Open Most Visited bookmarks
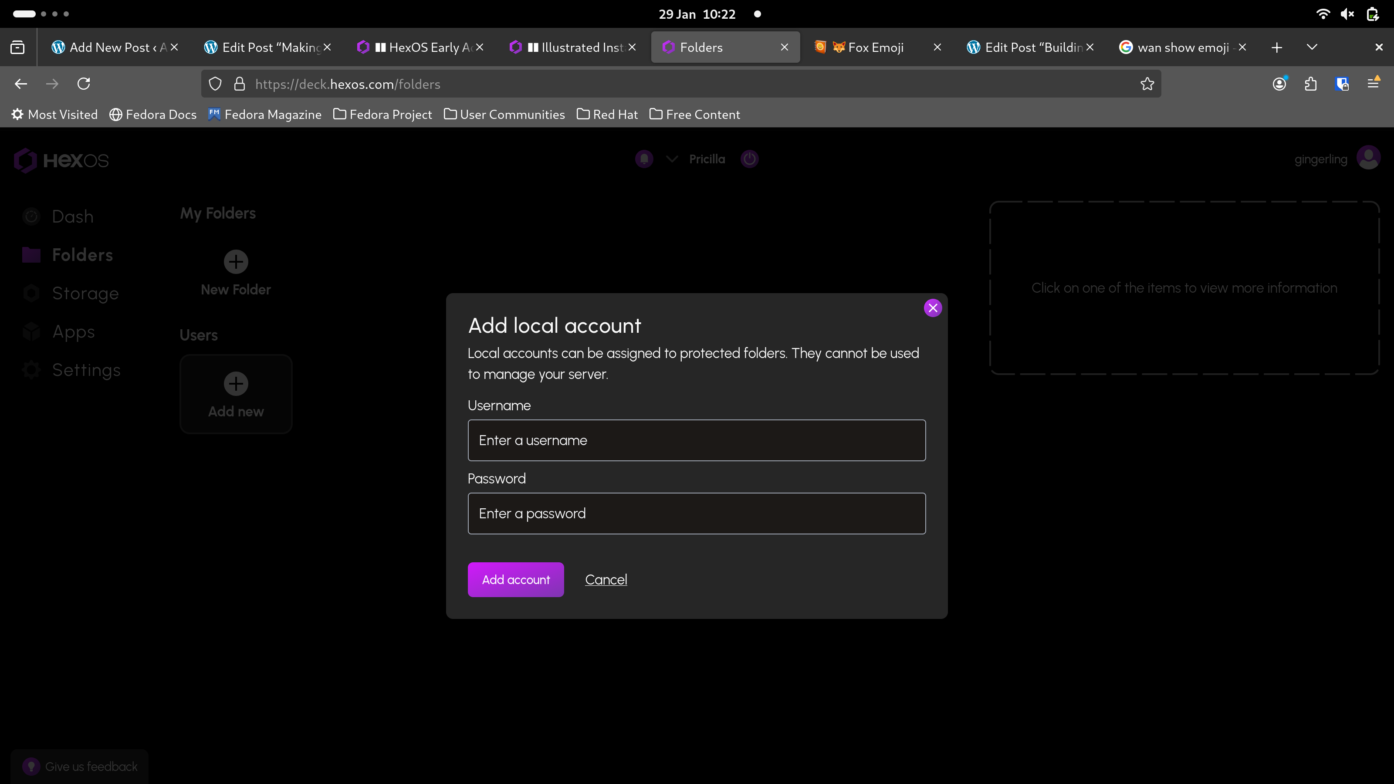The width and height of the screenshot is (1394, 784). [x=54, y=114]
